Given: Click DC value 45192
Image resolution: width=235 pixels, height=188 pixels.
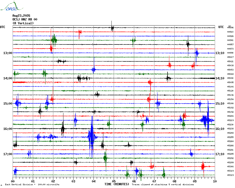Looking at the screenshot, I should [230, 112].
